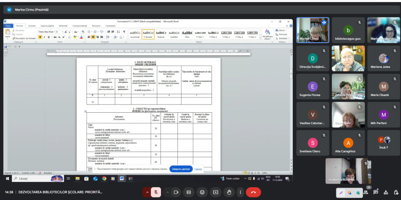
Task: Switch to the Aspect pagină tab
Action: pyautogui.click(x=47, y=26)
